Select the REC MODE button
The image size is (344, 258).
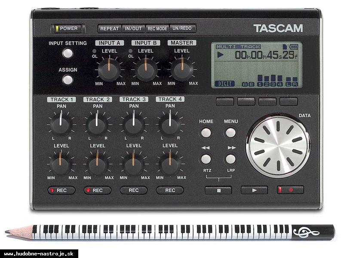(157, 28)
